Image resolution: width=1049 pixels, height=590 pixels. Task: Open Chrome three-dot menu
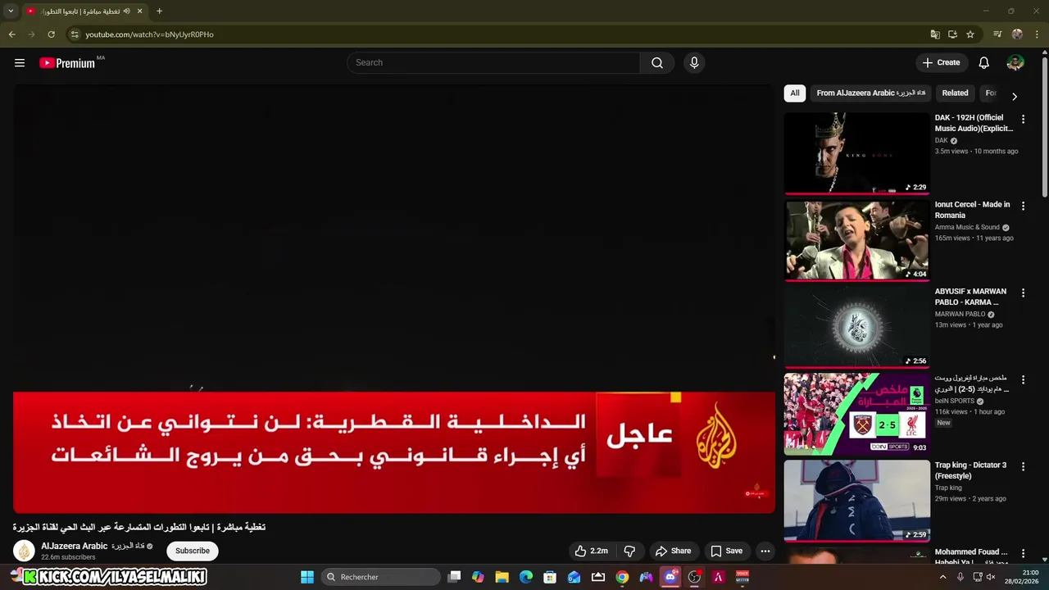1038,34
